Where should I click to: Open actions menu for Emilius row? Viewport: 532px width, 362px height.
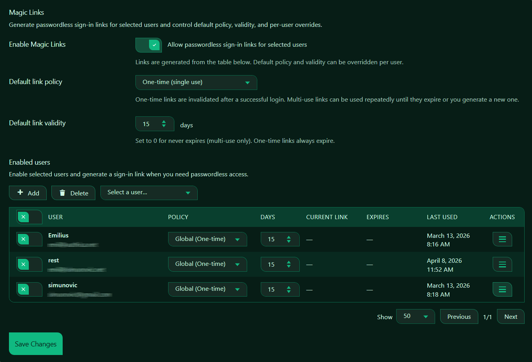pos(502,239)
